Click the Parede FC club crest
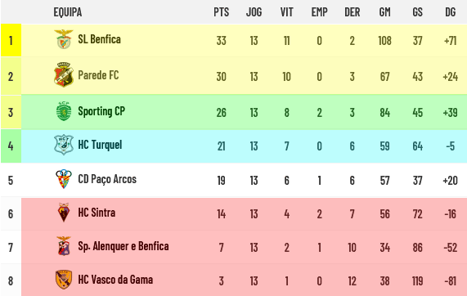The image size is (467, 296). pos(64,74)
